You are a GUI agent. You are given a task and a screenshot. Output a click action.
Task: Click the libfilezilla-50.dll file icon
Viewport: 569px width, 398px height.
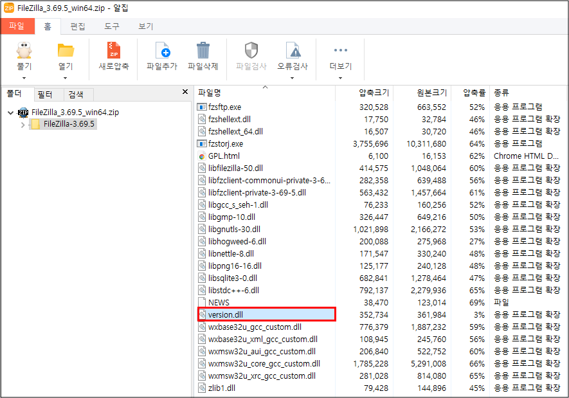tap(202, 168)
